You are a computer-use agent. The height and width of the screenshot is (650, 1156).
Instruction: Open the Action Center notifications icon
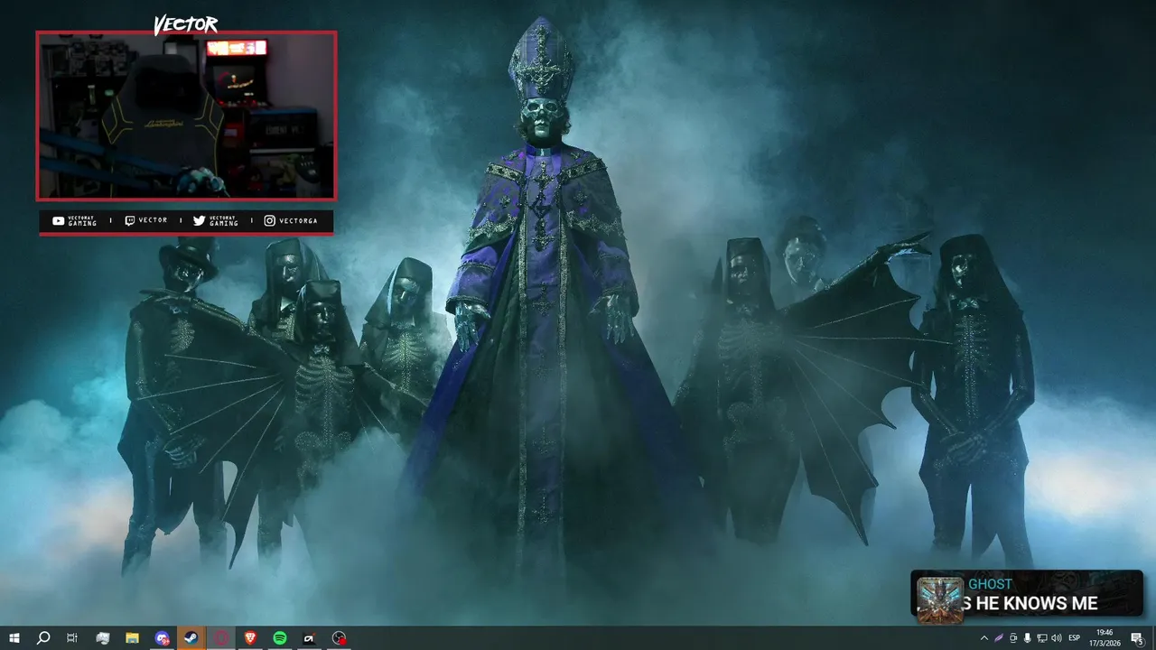pos(1137,638)
